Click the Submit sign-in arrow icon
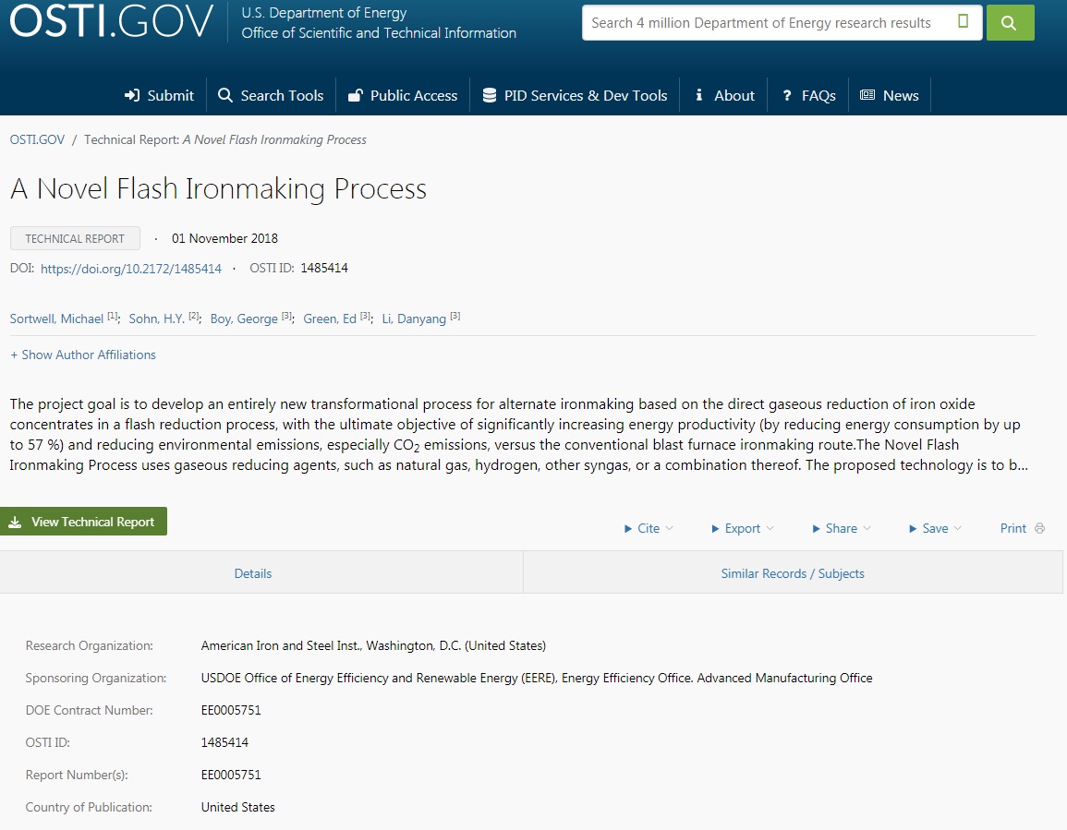Screen dimensions: 1067x830 pos(131,95)
